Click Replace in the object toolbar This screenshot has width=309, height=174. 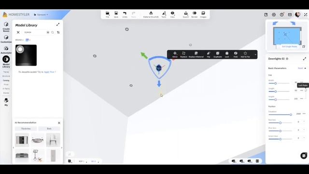183,55
